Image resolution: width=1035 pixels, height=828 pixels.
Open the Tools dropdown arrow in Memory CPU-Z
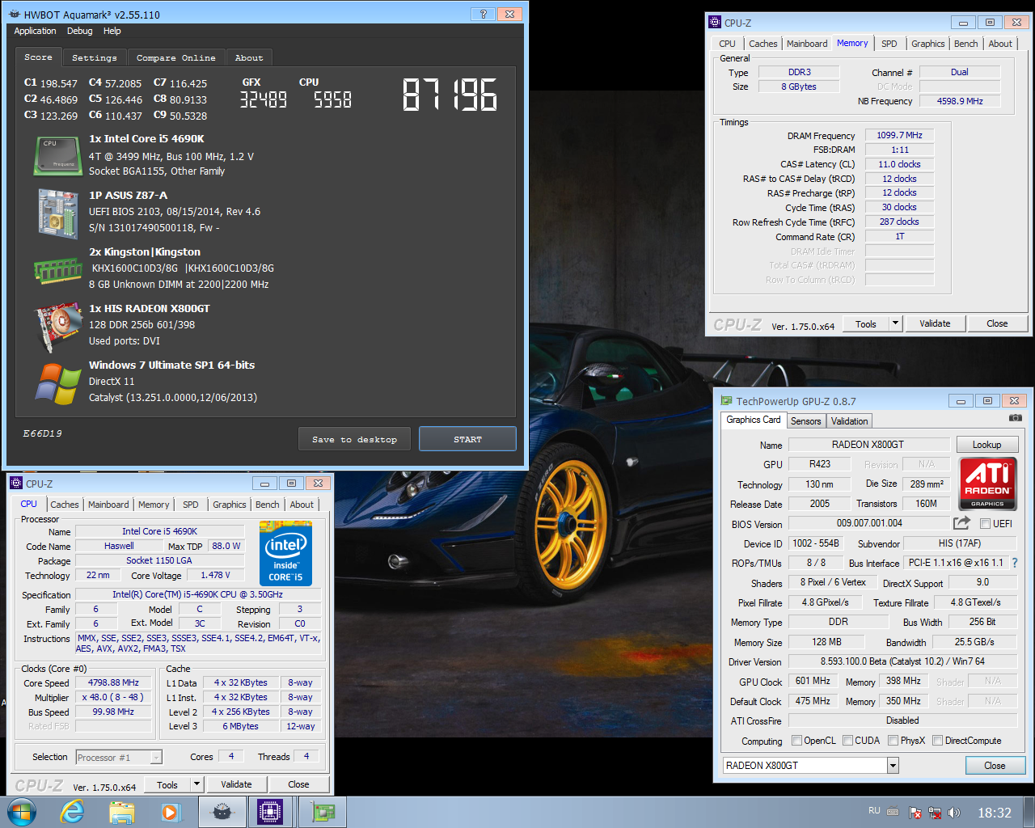[x=895, y=323]
